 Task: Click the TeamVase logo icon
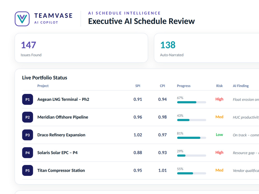pyautogui.click(x=22, y=19)
